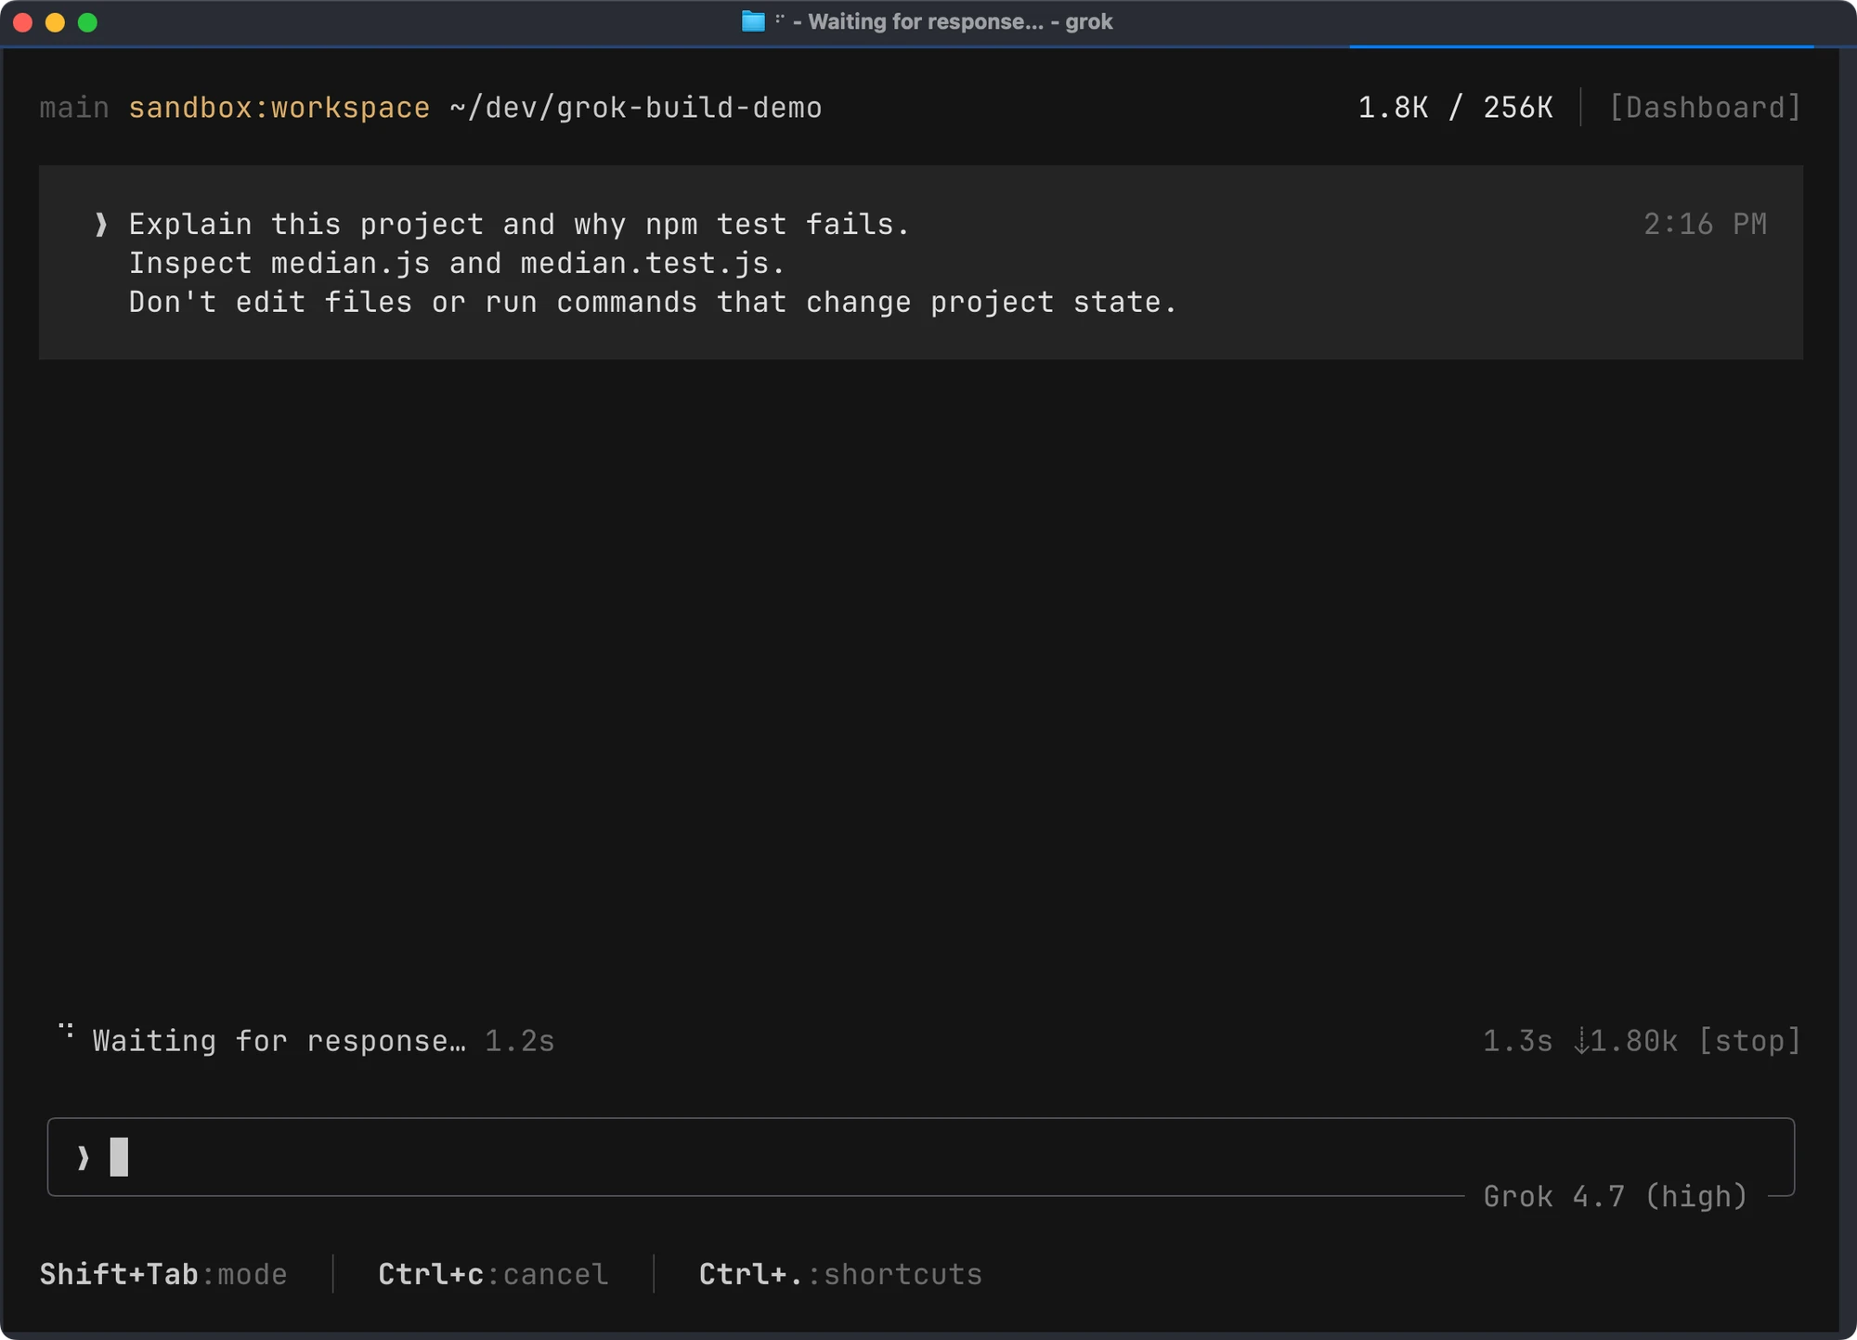Click the yellow minimize window button
This screenshot has width=1857, height=1340.
tap(55, 22)
